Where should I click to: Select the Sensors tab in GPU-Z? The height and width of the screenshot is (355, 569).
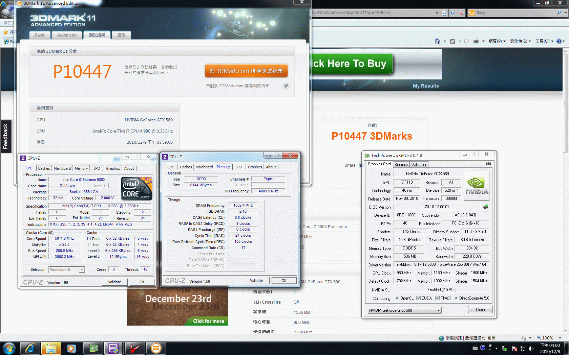click(x=401, y=165)
